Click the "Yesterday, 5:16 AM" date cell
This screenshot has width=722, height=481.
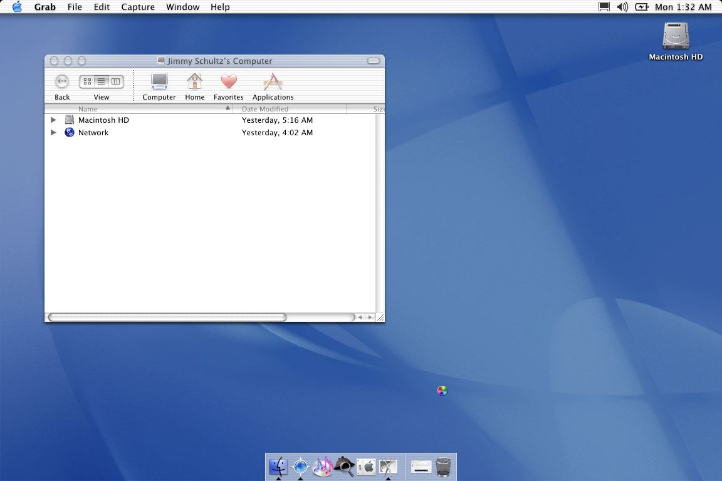point(277,120)
